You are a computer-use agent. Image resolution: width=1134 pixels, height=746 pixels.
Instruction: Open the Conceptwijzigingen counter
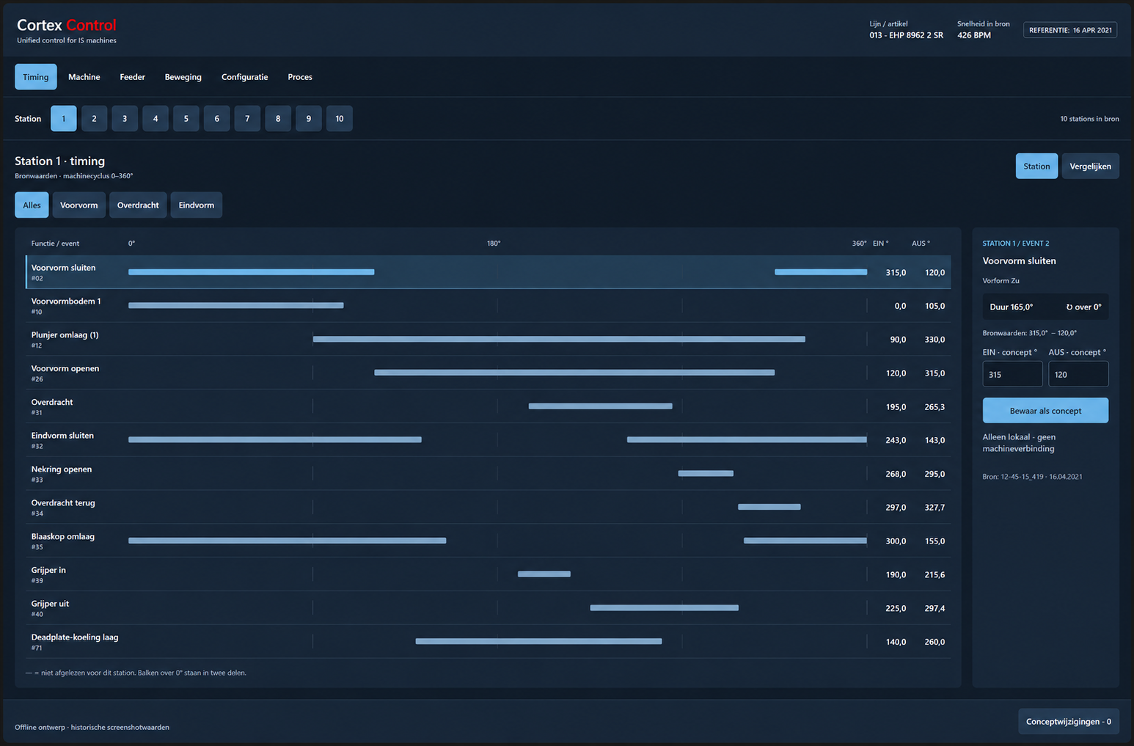1069,722
